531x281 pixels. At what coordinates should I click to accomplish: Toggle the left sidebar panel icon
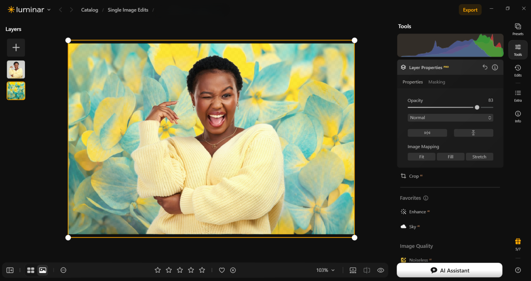coord(10,270)
